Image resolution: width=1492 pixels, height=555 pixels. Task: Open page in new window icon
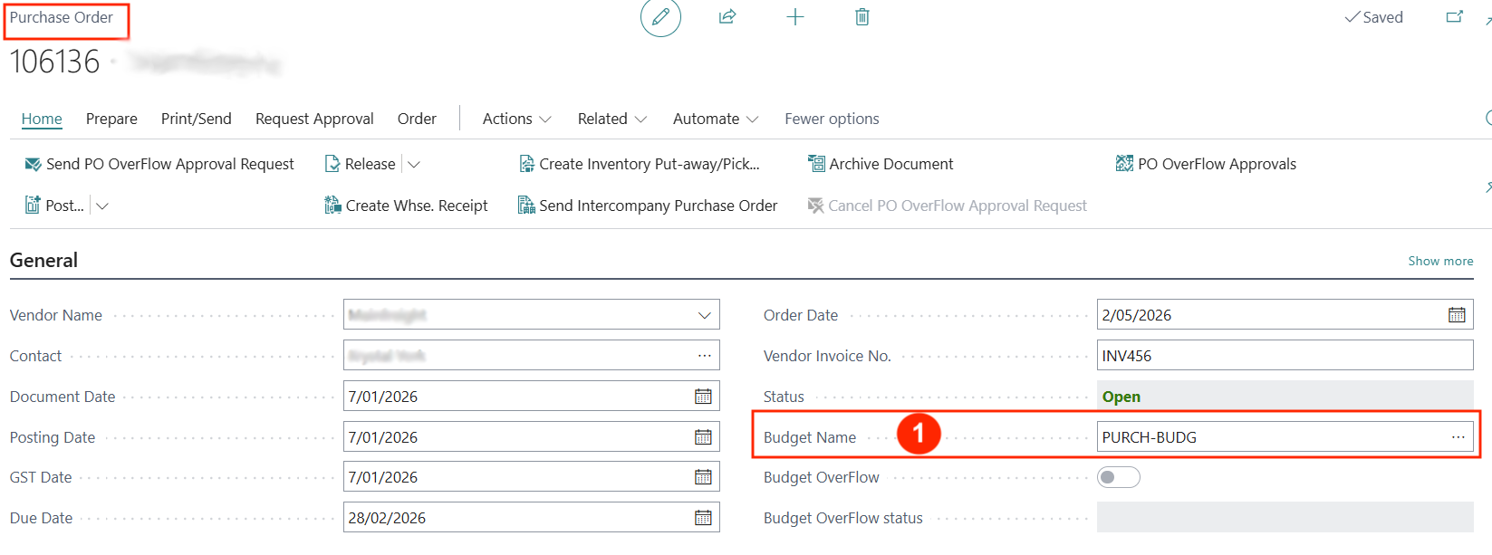click(x=1454, y=17)
